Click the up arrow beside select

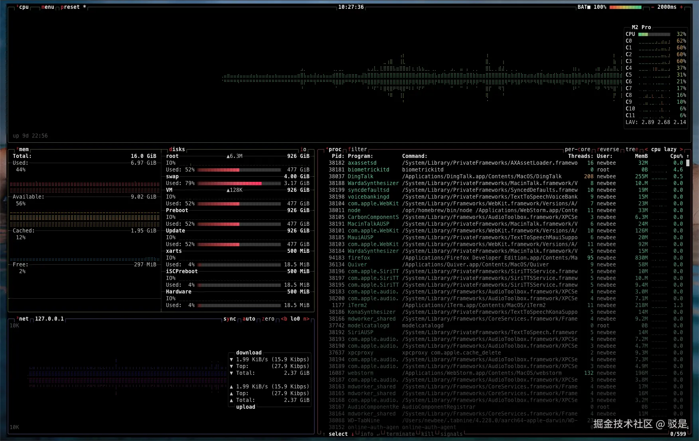(324, 434)
